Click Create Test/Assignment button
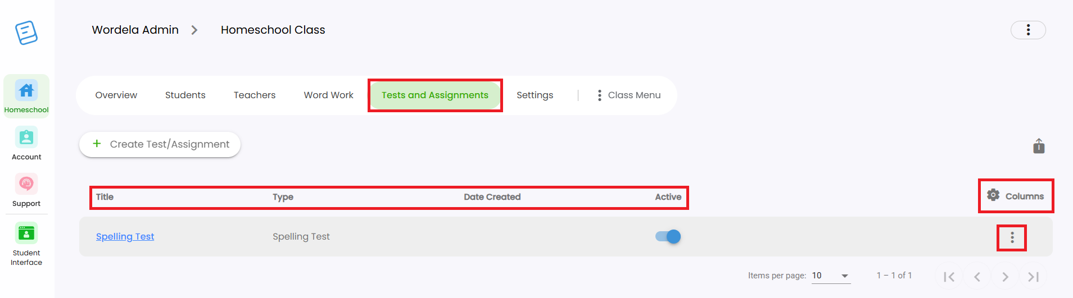This screenshot has height=298, width=1073. coord(160,144)
